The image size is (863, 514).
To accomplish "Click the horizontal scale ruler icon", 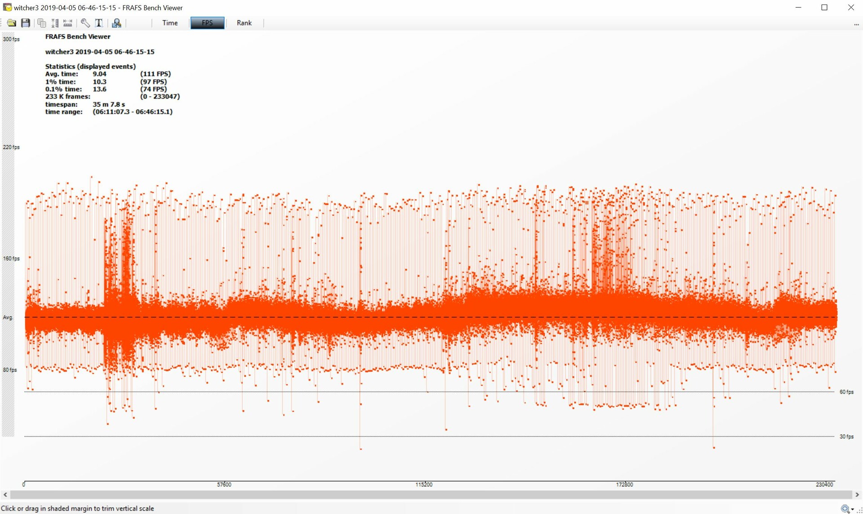I will click(68, 23).
